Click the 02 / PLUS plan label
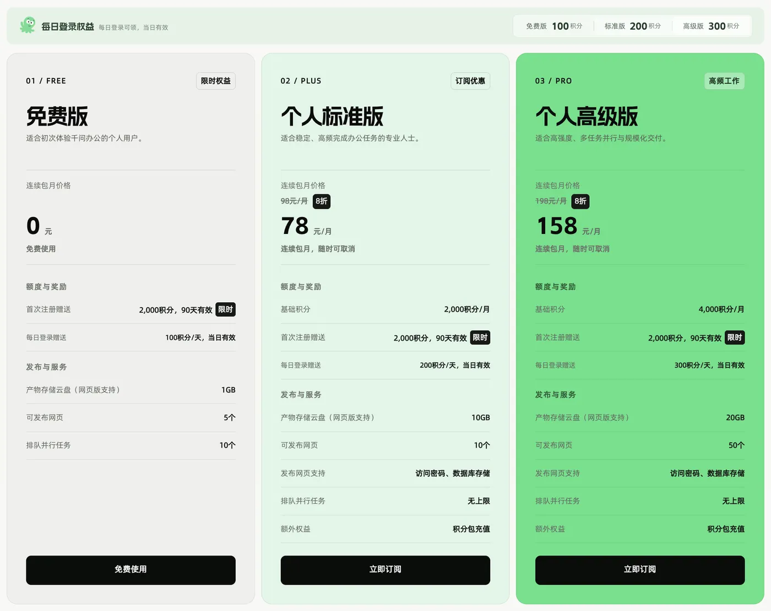771x611 pixels. (301, 81)
